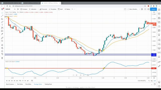
Task: Click the MACD red horizontal line price label
Action: point(154,68)
